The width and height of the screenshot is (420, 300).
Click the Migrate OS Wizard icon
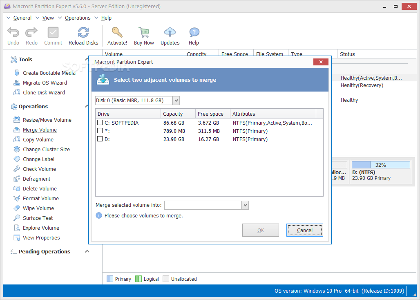click(x=17, y=83)
